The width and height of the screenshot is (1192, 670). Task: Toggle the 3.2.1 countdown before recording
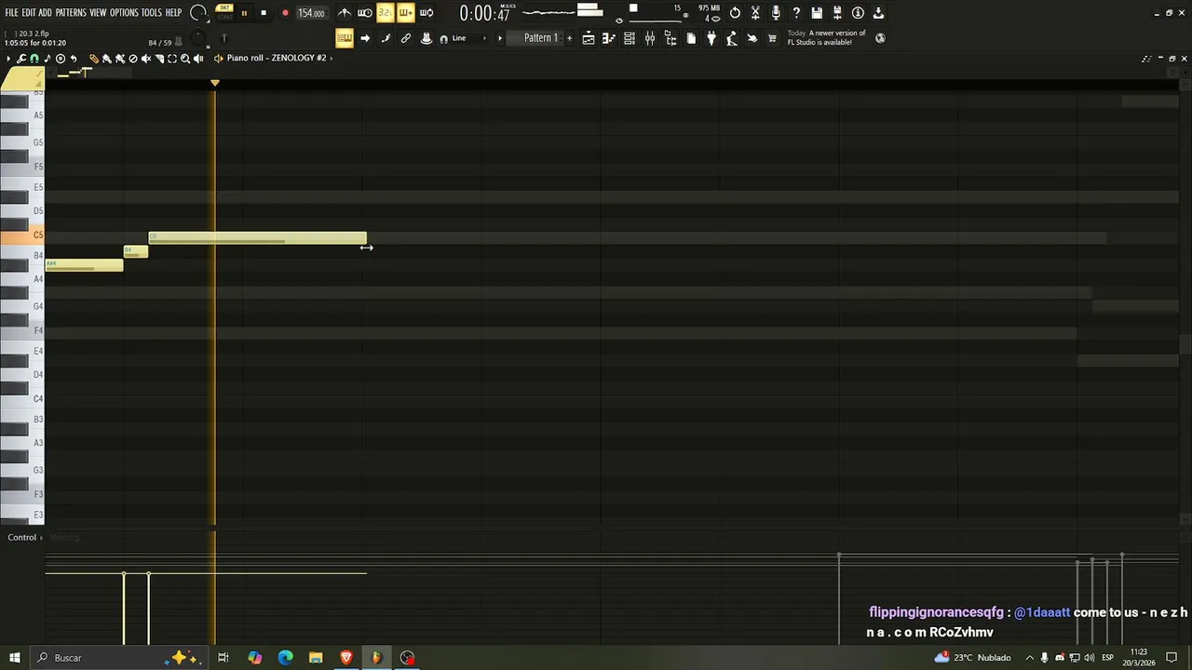pyautogui.click(x=385, y=13)
